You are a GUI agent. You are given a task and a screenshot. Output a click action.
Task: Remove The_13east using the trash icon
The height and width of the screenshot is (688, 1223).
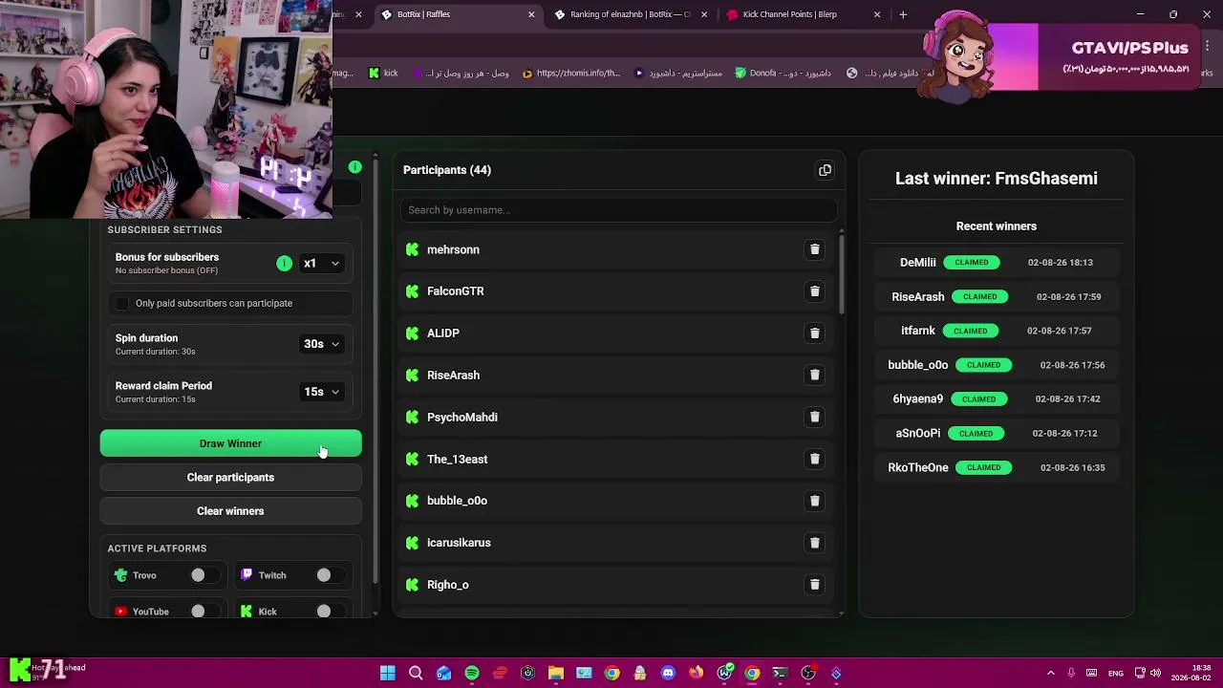pyautogui.click(x=815, y=459)
